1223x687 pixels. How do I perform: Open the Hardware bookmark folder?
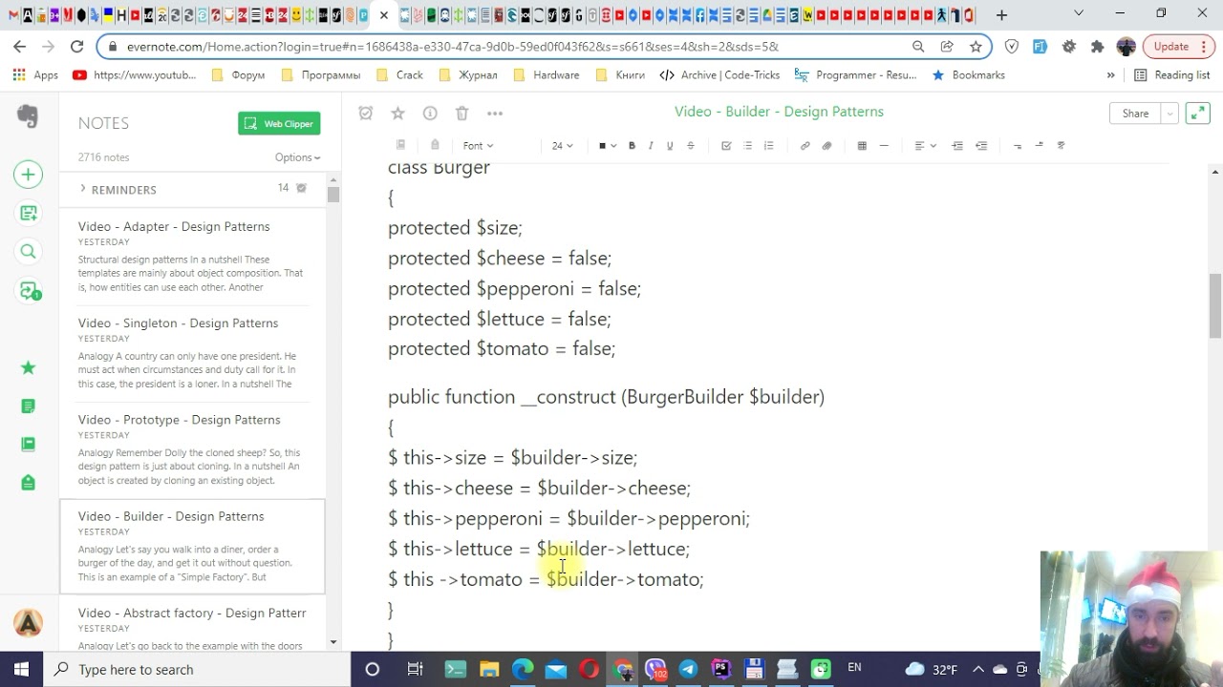[546, 74]
